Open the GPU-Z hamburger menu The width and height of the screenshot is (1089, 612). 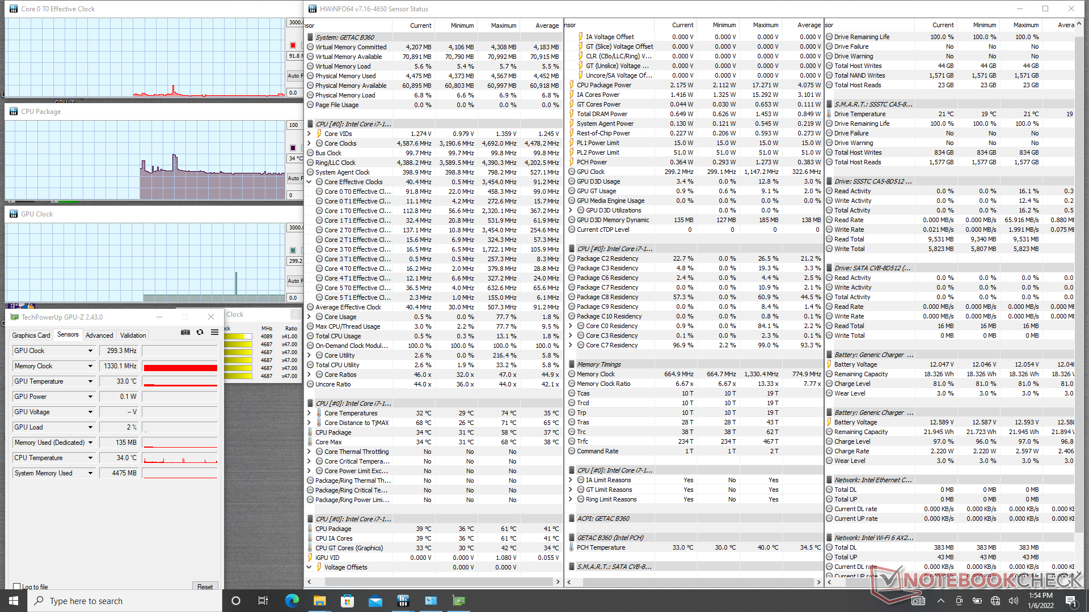click(x=214, y=333)
